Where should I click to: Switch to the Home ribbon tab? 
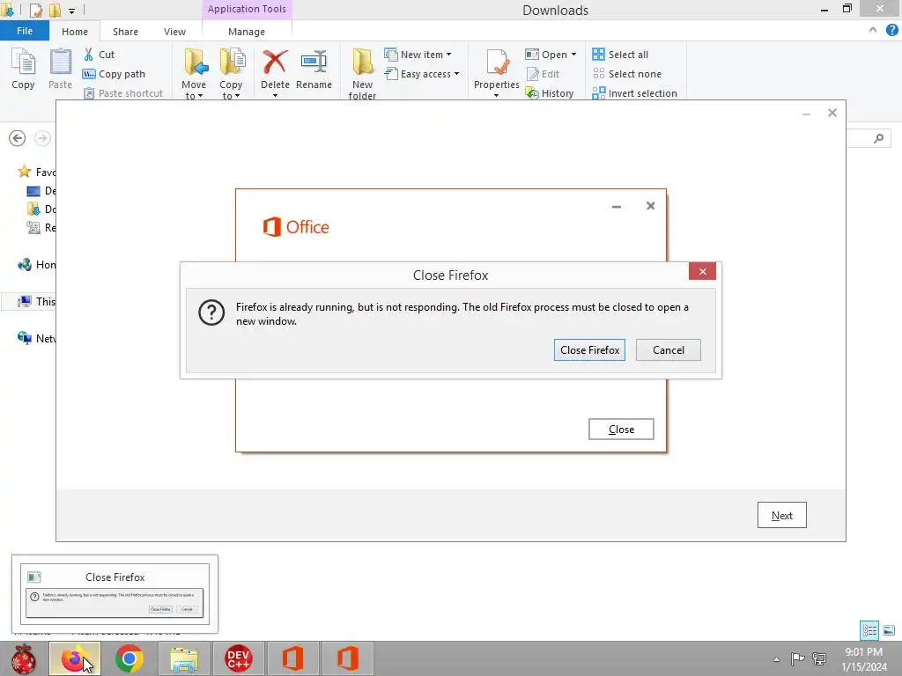pyautogui.click(x=75, y=32)
